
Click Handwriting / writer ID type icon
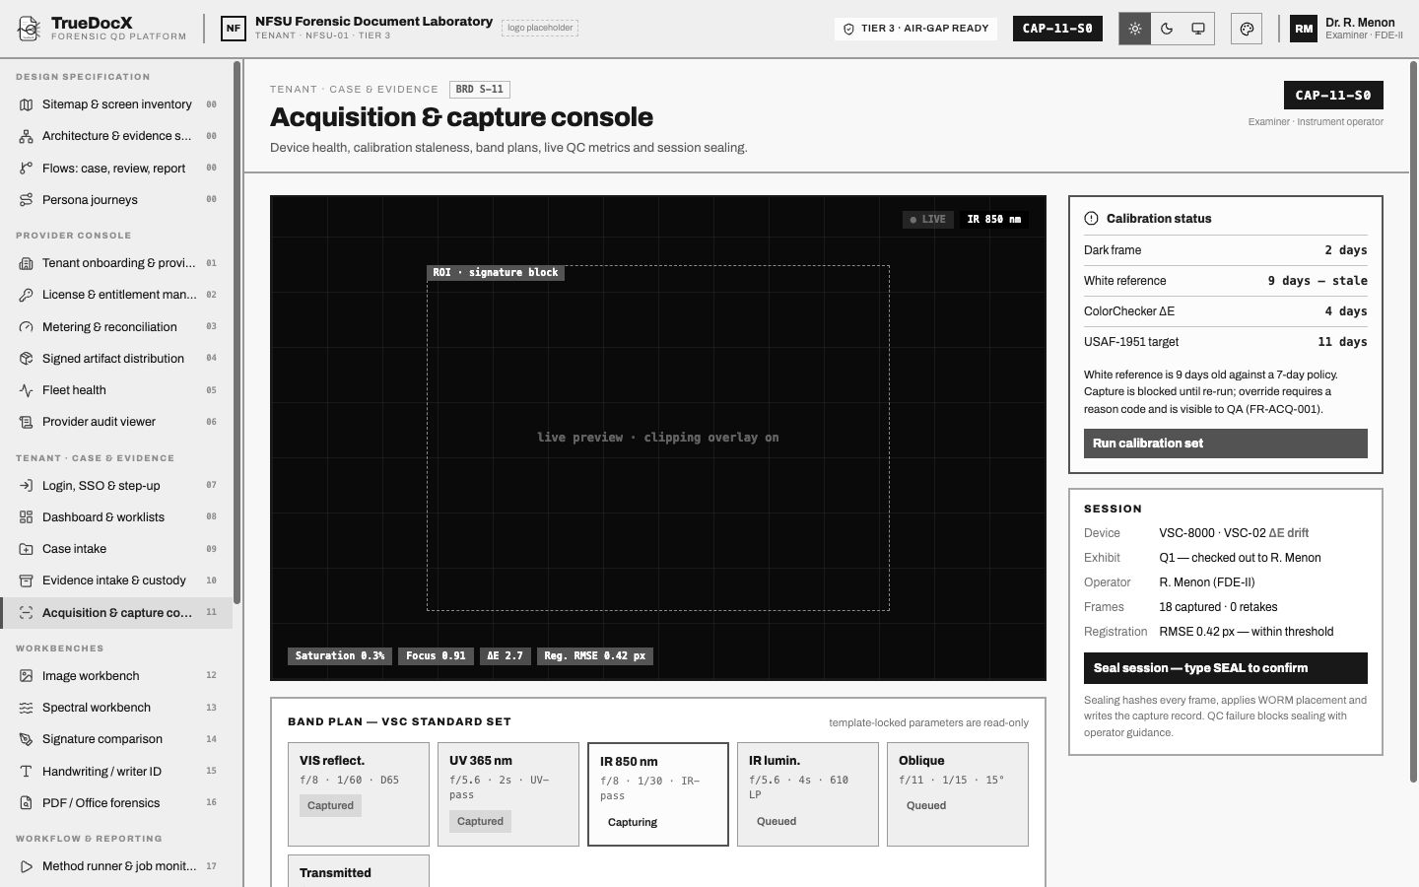click(x=27, y=772)
